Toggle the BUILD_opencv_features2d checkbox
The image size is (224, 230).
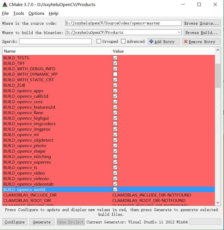coord(115,107)
